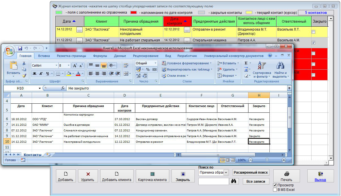Click the insert function fx icon
This screenshot has height=196, width=341.
(63, 88)
